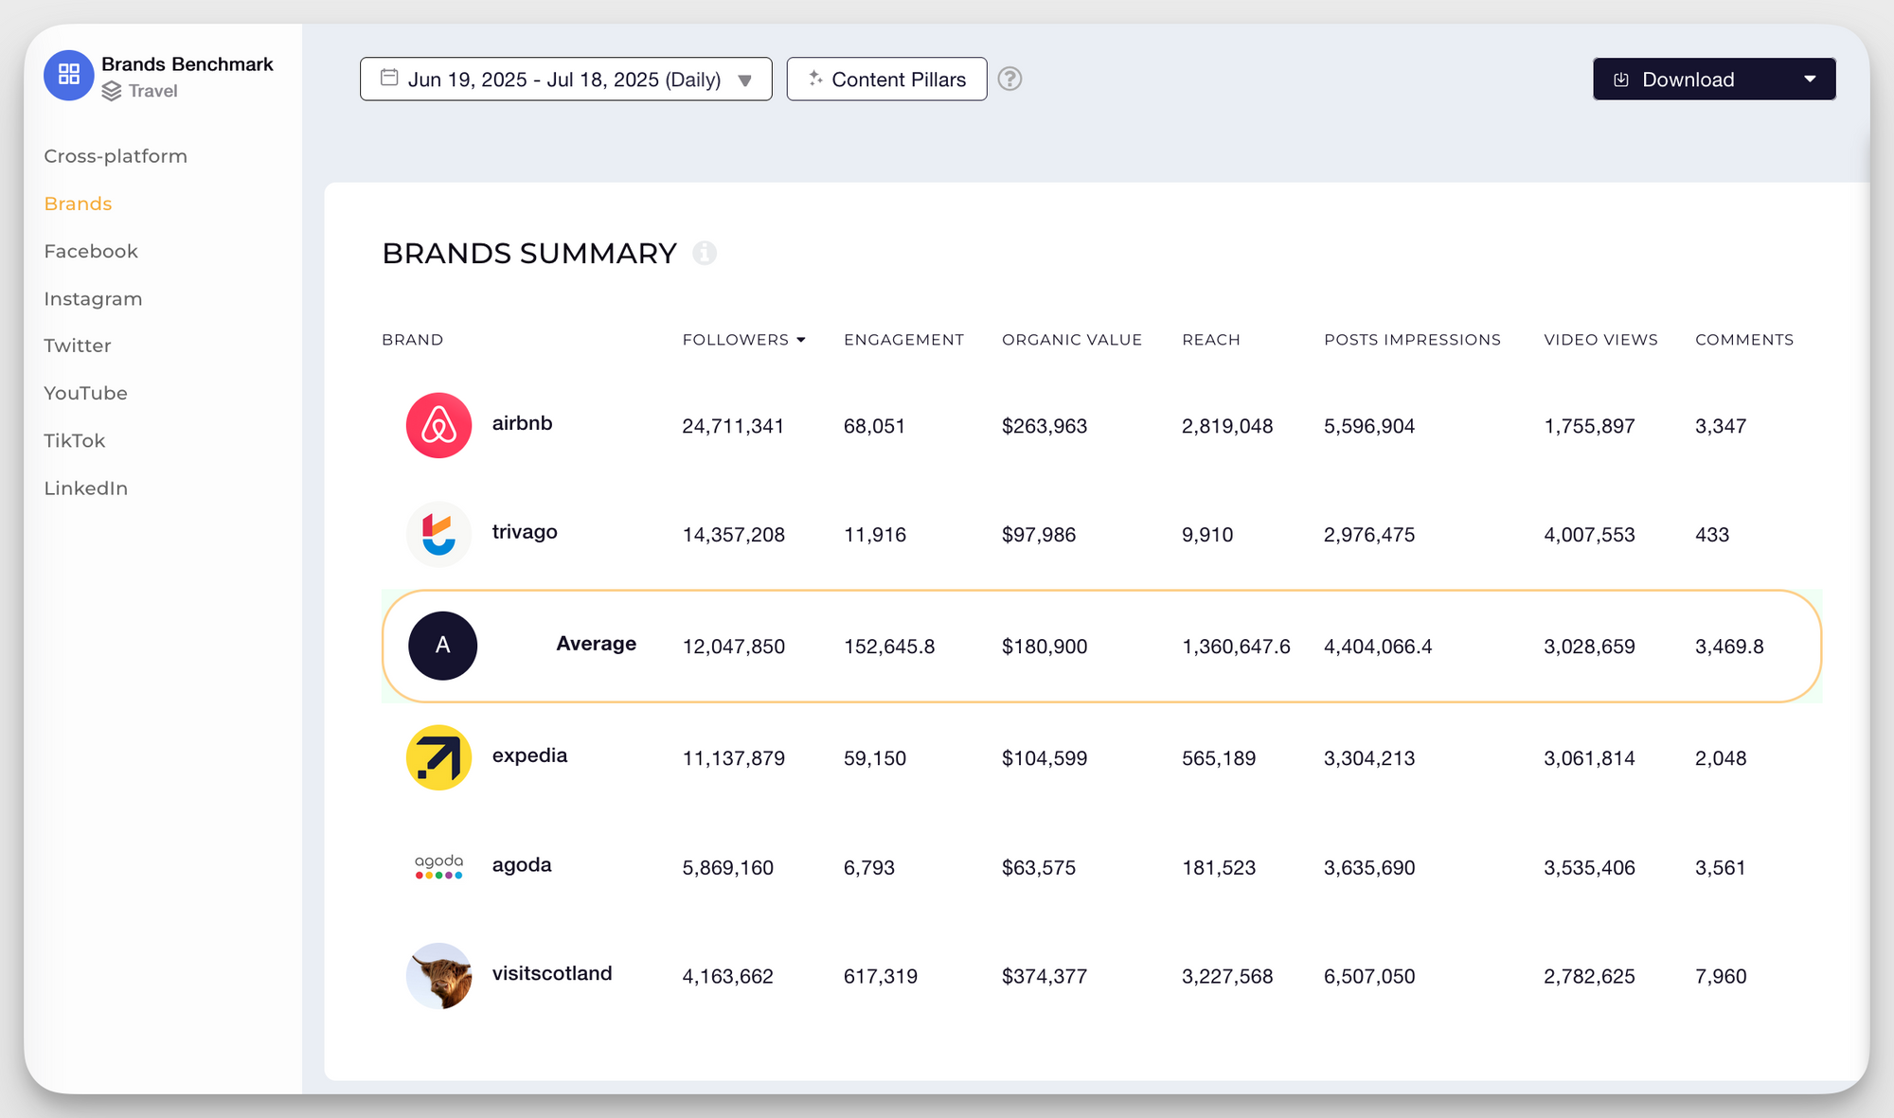
Task: Click the airbnb brand logo
Action: 438,425
